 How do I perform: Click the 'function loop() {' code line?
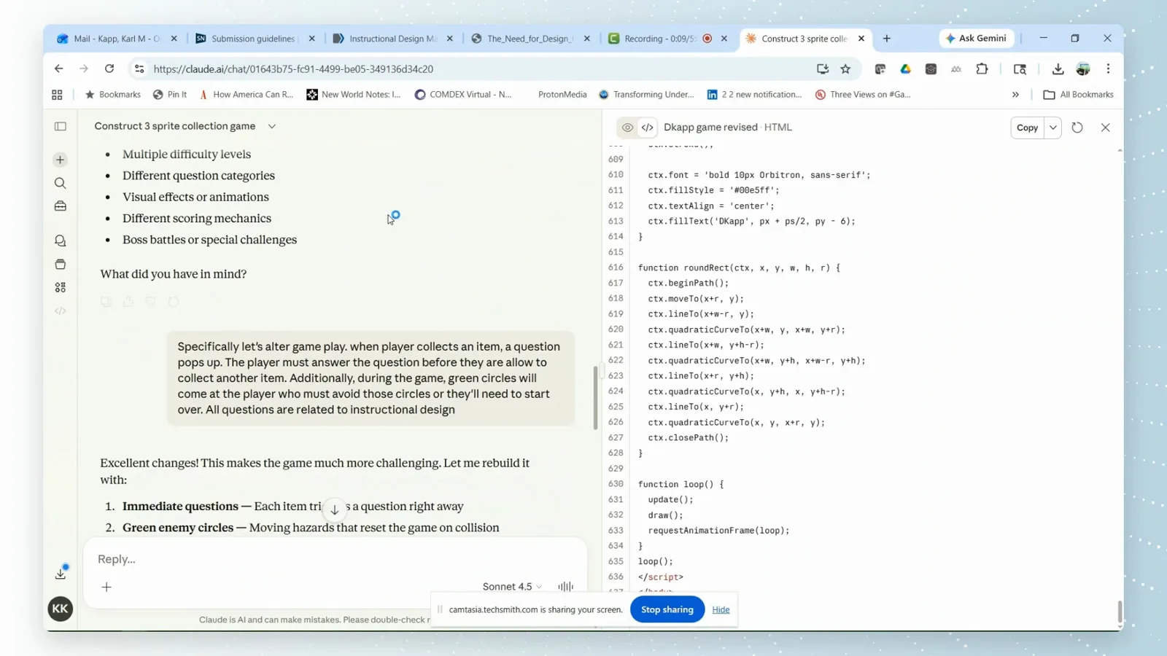click(x=681, y=484)
